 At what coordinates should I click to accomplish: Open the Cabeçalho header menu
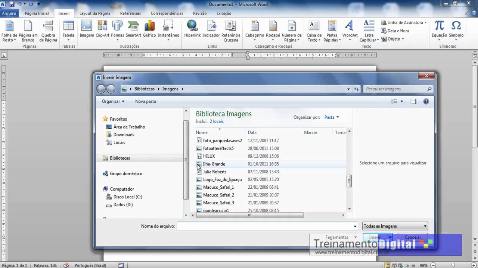pyautogui.click(x=255, y=31)
